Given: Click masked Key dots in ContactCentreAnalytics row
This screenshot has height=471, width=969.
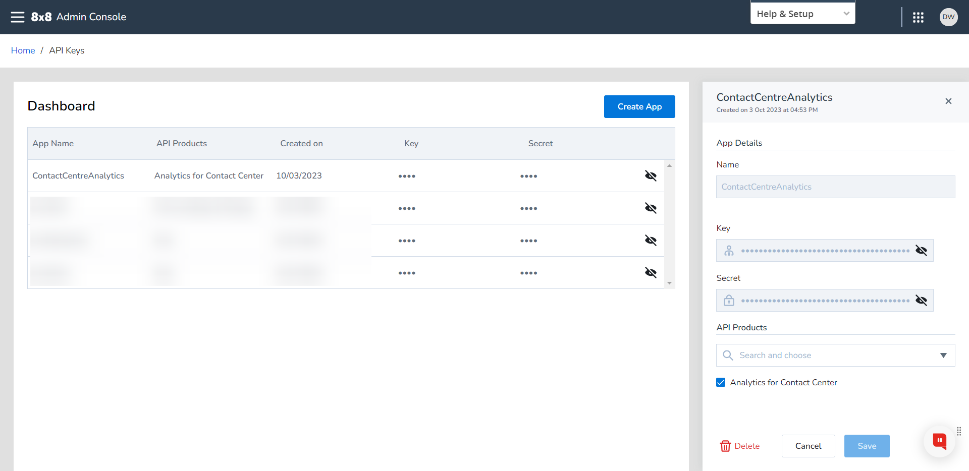Looking at the screenshot, I should pos(407,176).
